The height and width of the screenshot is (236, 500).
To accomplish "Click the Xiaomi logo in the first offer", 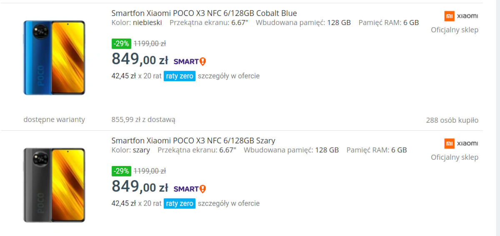I will (461, 16).
